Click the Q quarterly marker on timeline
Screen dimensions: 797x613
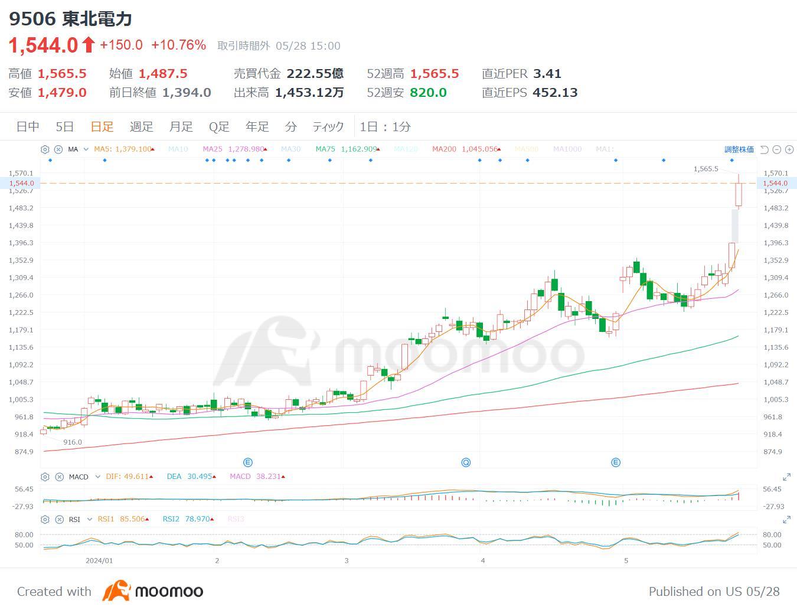[466, 462]
